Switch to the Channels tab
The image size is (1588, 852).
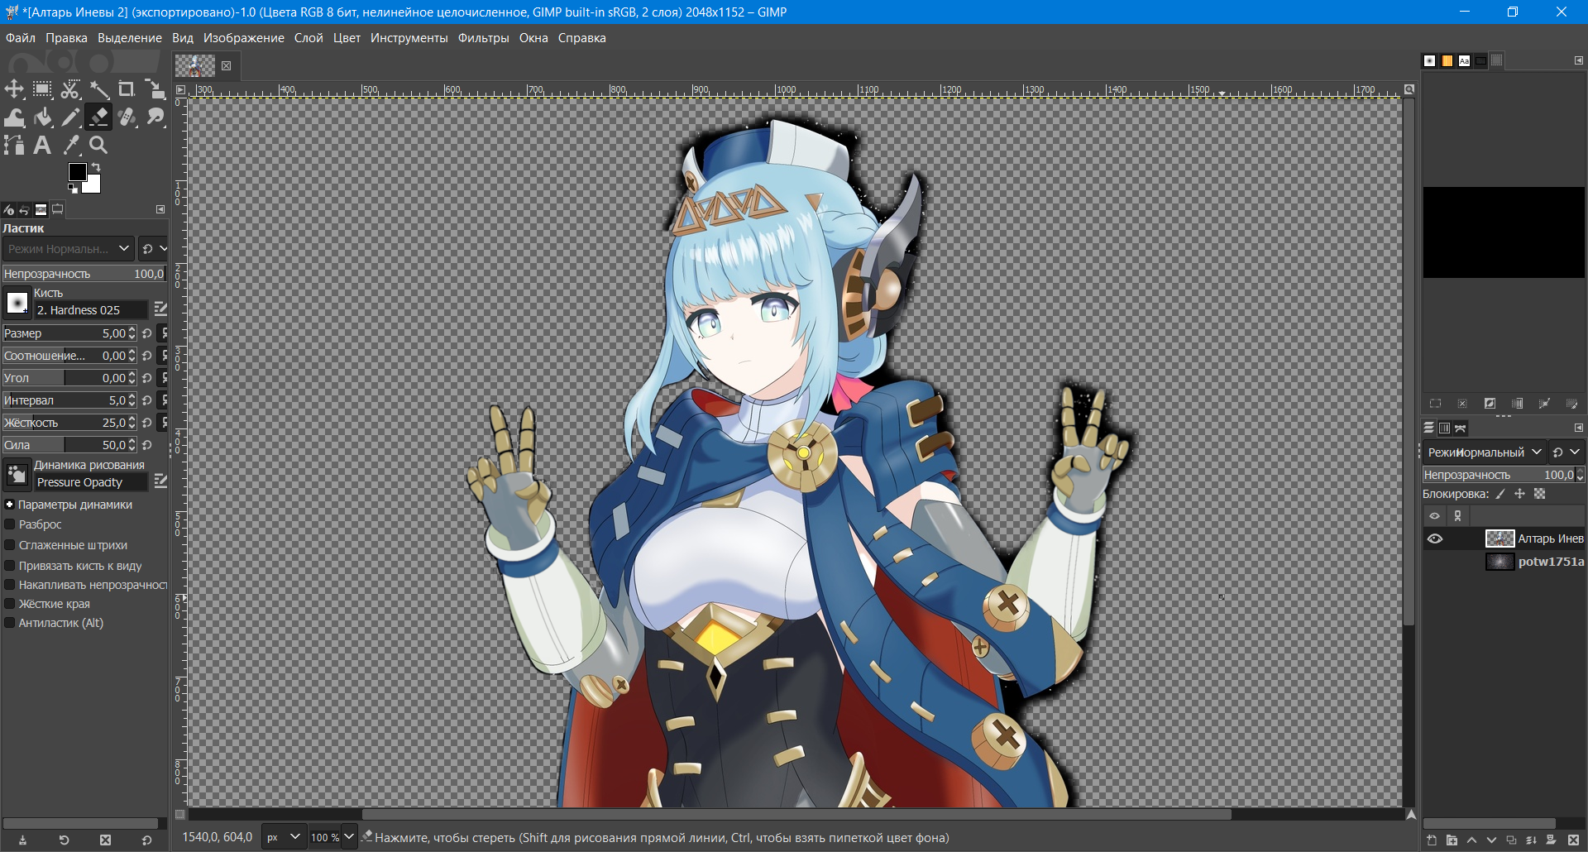tap(1444, 428)
